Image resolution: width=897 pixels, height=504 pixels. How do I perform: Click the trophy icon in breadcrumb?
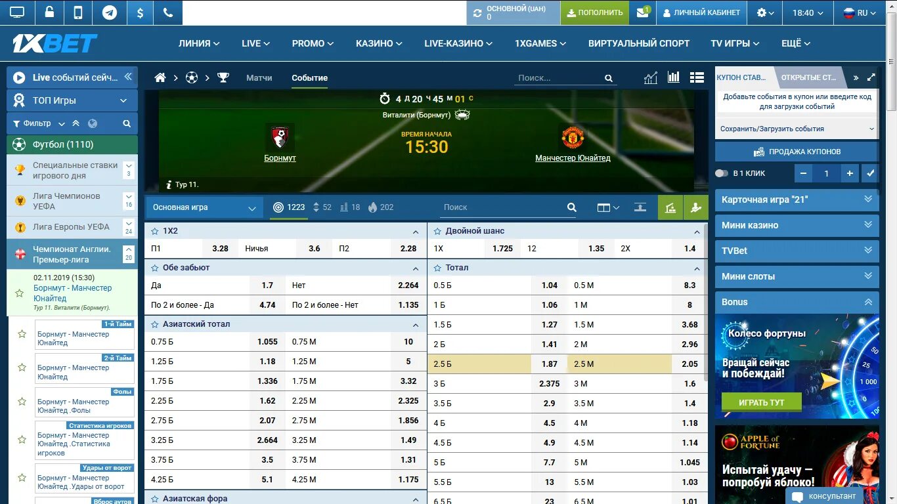point(223,77)
